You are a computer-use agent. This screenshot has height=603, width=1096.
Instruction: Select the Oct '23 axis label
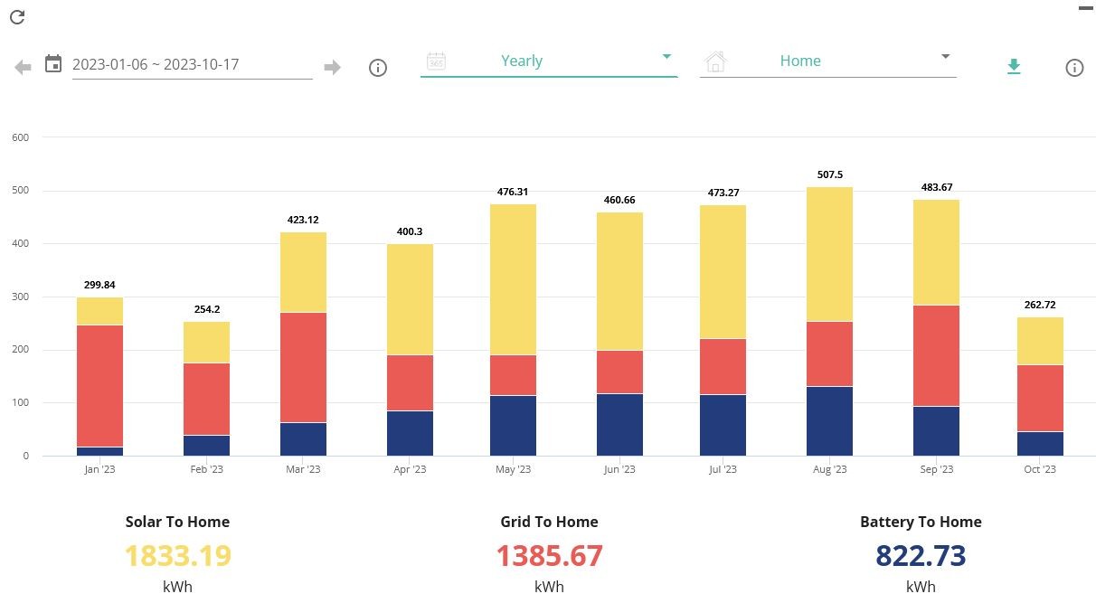(1040, 469)
